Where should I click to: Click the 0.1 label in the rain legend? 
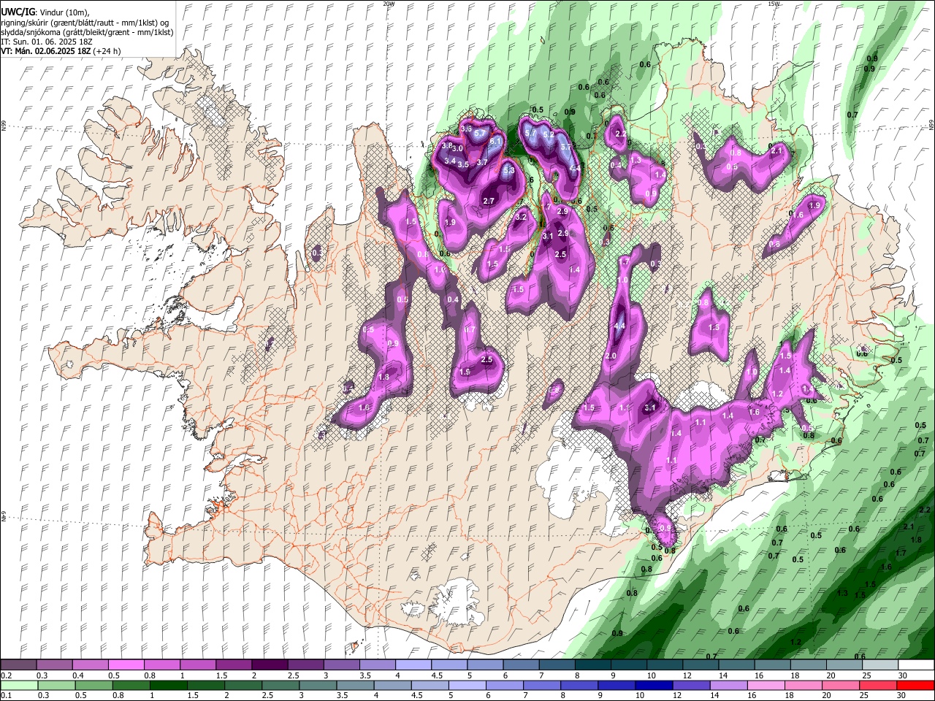[7, 695]
